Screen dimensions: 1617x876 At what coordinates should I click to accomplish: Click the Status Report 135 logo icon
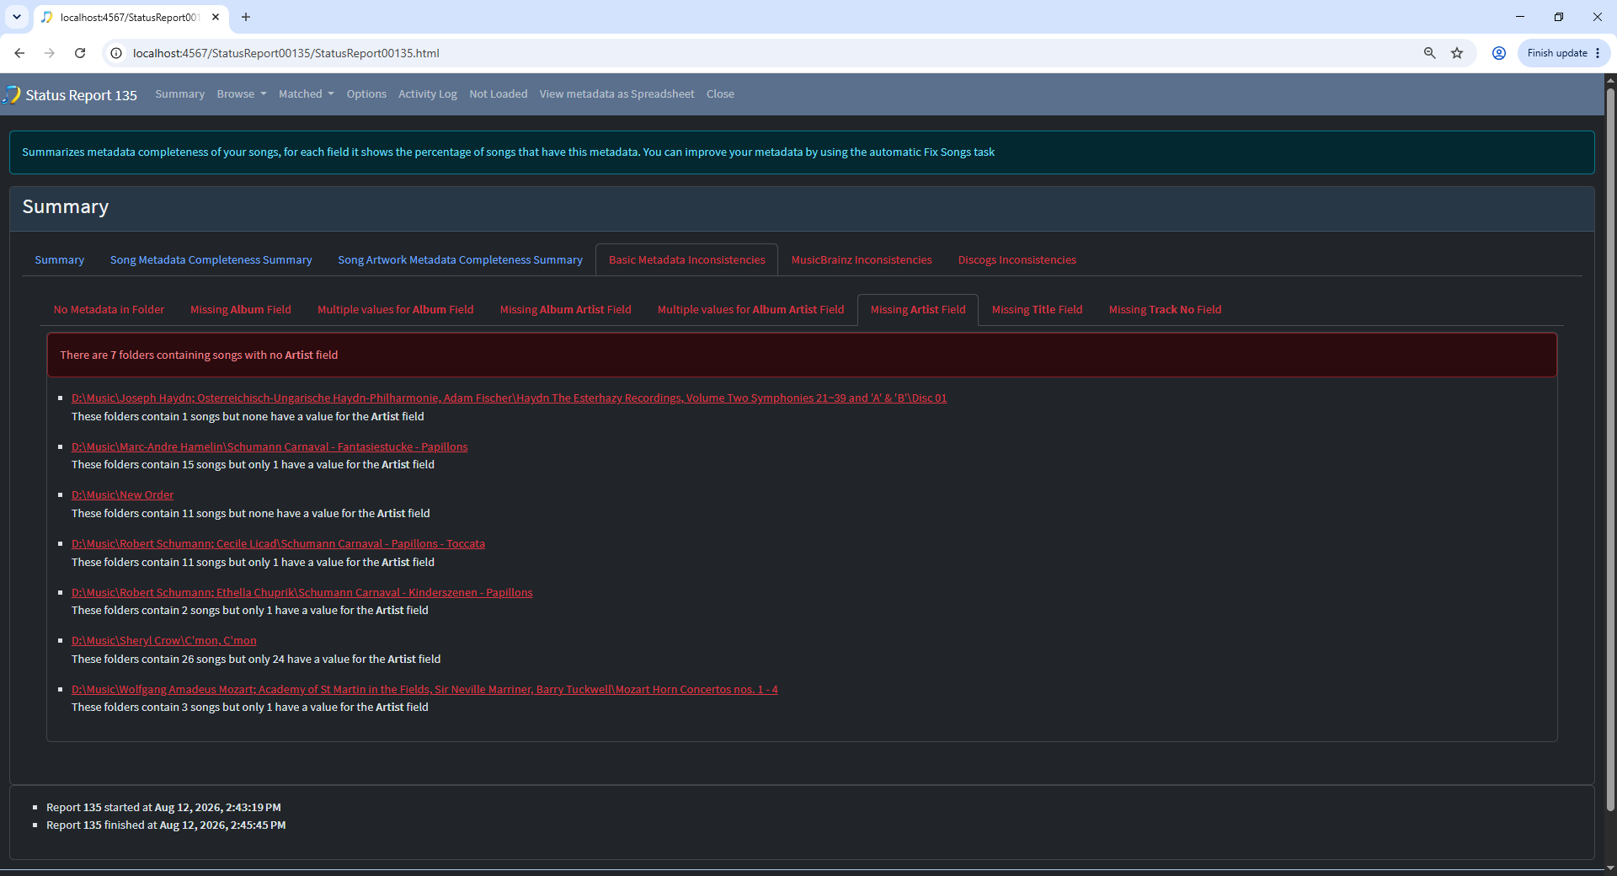12,94
